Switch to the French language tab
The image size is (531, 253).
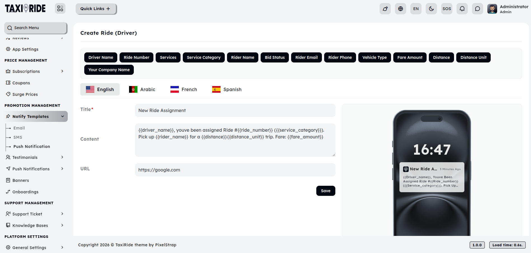[x=184, y=89]
